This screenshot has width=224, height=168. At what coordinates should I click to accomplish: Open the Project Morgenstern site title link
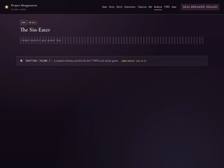click(24, 5)
